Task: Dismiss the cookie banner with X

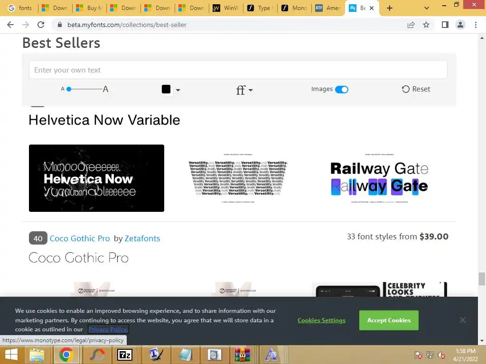Action: (x=462, y=320)
